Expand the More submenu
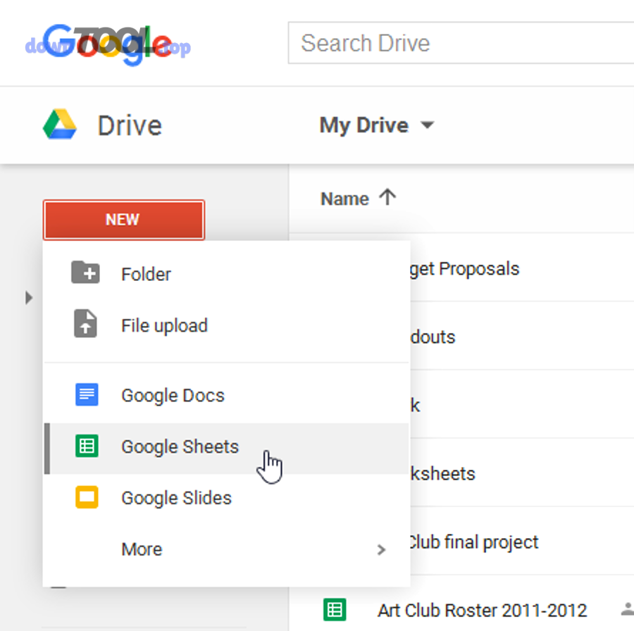This screenshot has width=634, height=631. click(141, 549)
